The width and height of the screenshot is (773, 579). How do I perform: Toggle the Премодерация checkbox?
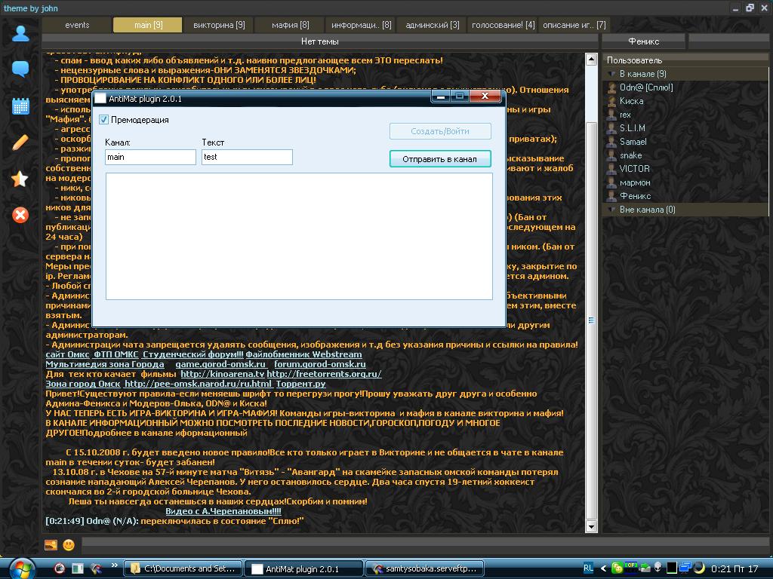104,120
